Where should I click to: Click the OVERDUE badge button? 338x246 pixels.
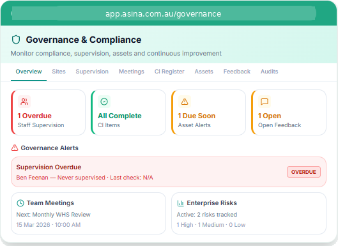303,172
